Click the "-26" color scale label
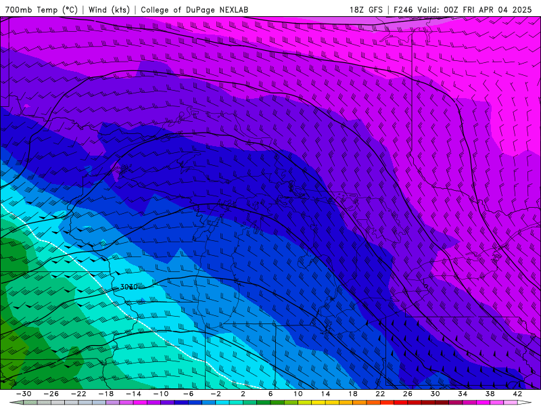541x406 pixels. click(51, 394)
